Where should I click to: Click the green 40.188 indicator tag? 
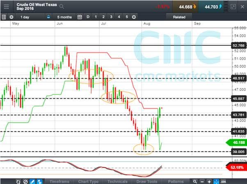click(237, 143)
